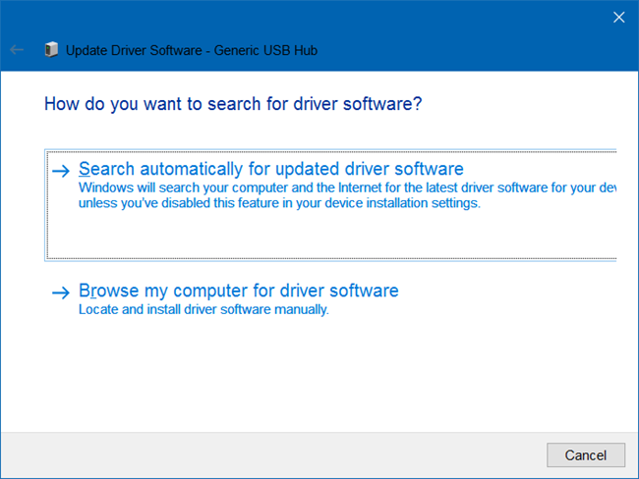Choose Browse my computer for driver software
This screenshot has width=639, height=479.
coord(238,292)
